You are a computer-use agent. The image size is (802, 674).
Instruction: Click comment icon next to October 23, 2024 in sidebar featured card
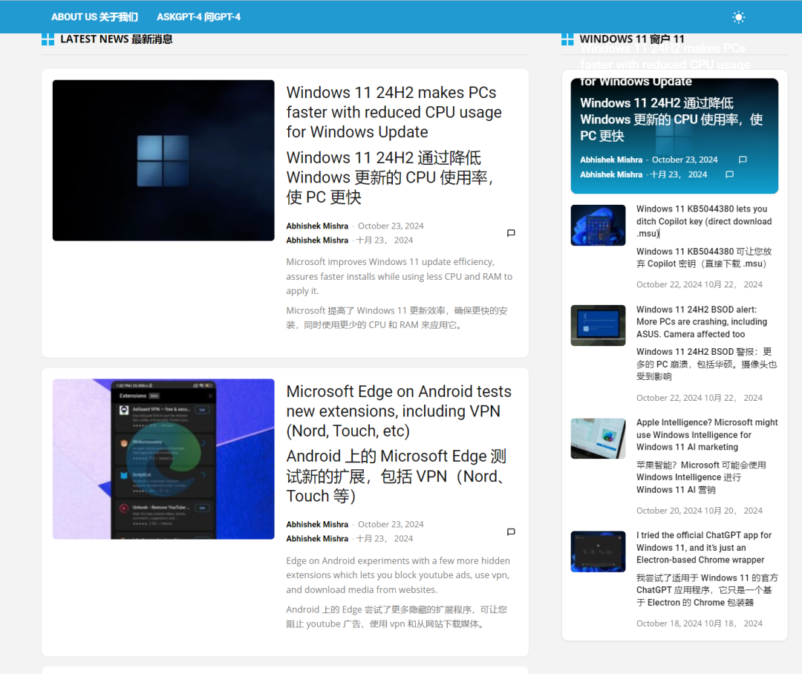(743, 160)
